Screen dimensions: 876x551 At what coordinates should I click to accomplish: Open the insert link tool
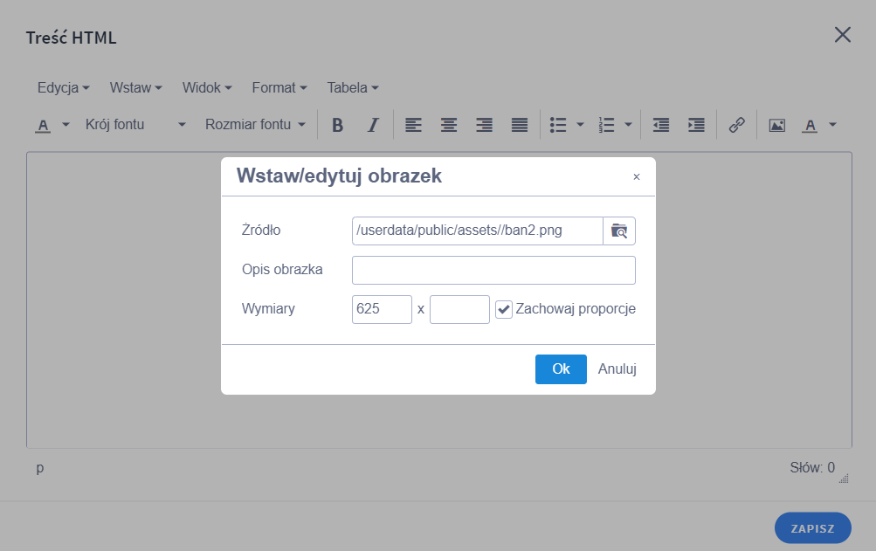click(735, 125)
